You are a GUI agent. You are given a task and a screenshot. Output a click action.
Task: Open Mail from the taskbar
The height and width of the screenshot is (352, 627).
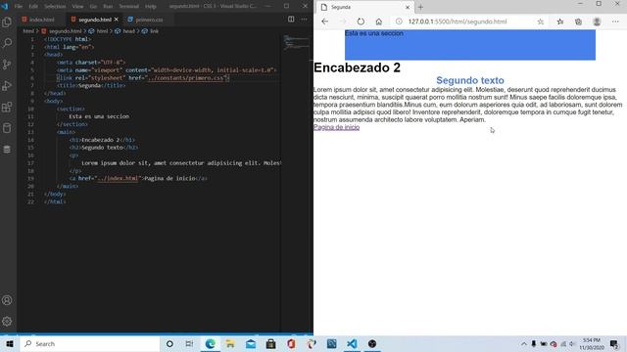click(251, 343)
